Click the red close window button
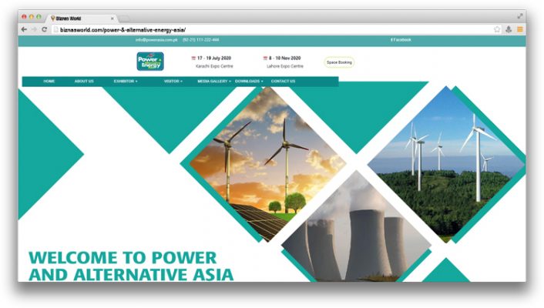Screen dimensions: 544x308 point(24,17)
